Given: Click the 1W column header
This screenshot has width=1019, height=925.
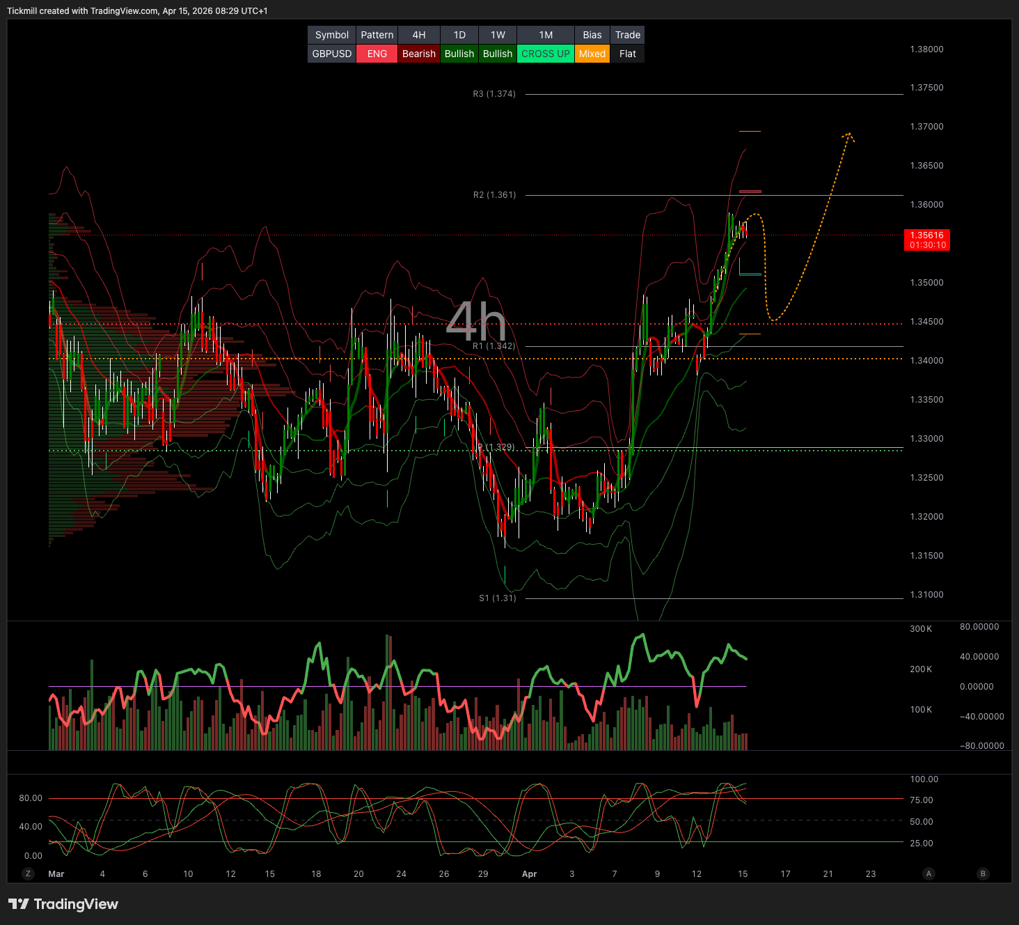Looking at the screenshot, I should 498,35.
